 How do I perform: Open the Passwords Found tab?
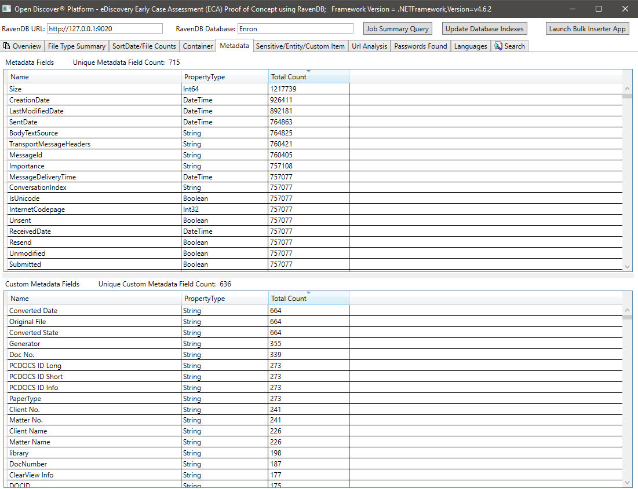(x=421, y=46)
